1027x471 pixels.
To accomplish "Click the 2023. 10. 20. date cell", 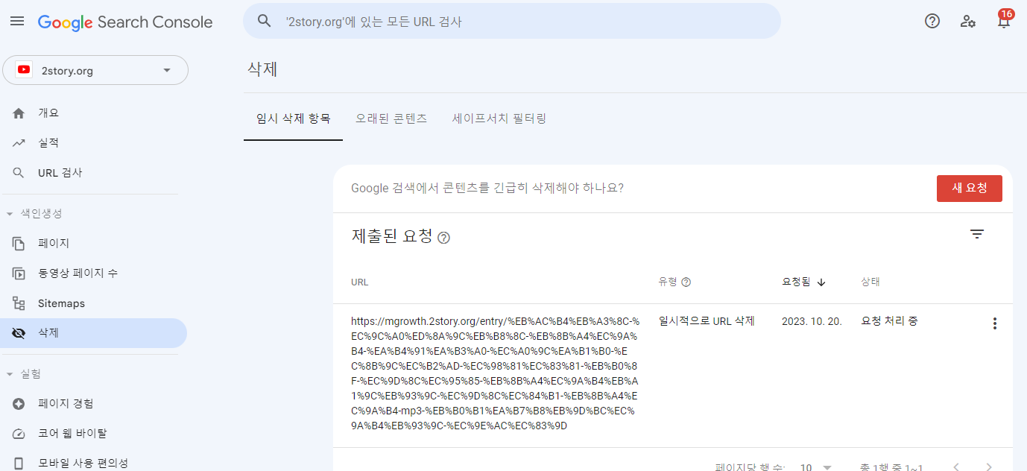I will pyautogui.click(x=812, y=321).
